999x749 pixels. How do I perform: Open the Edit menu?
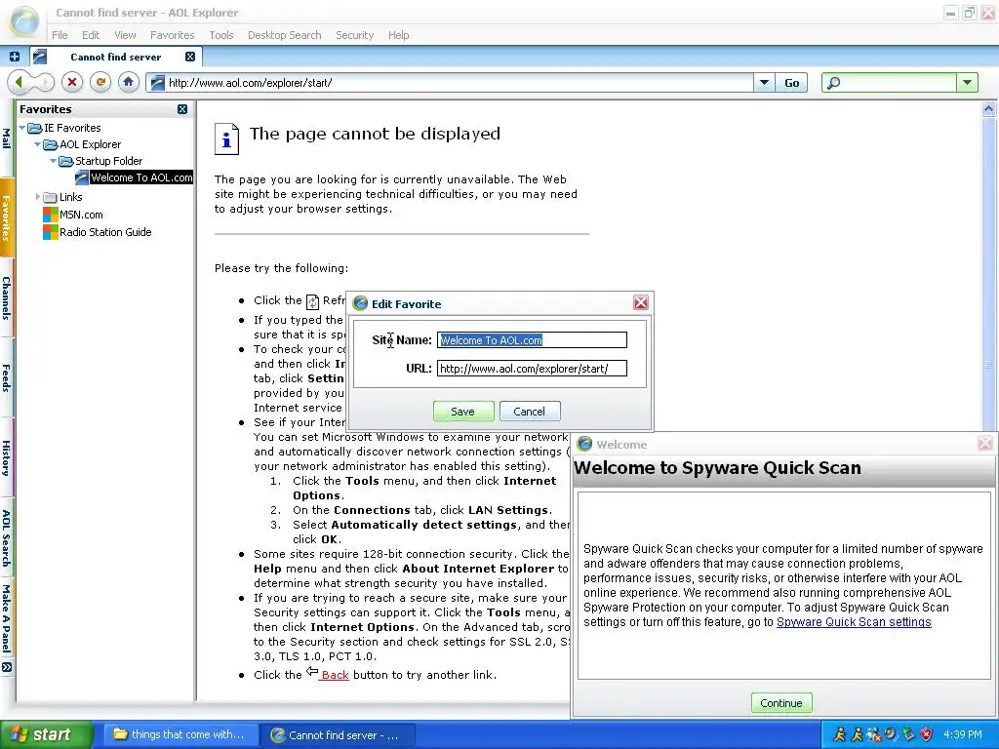[x=91, y=35]
